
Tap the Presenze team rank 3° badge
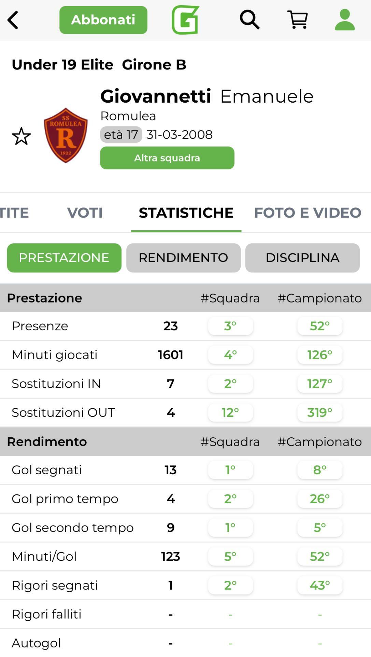tap(230, 326)
